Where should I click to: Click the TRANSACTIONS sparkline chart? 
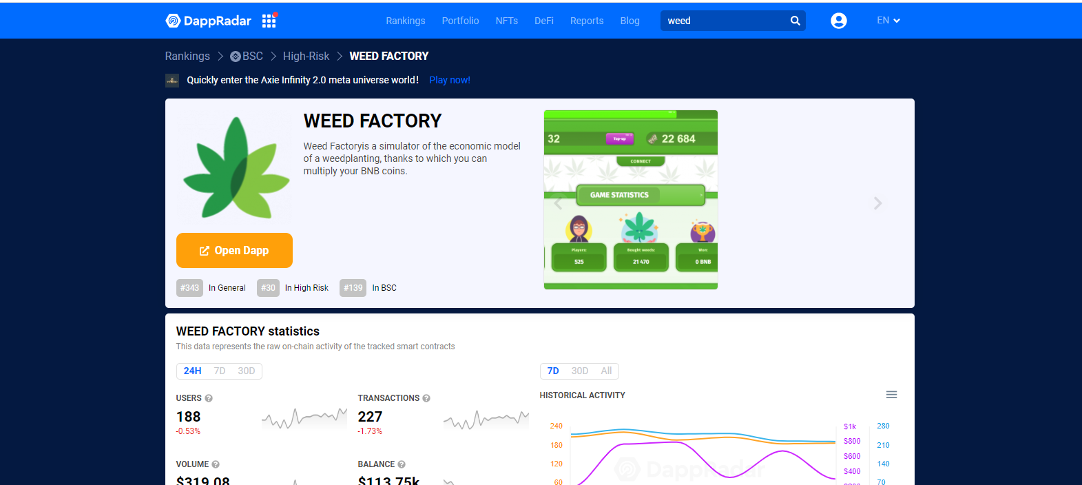click(x=486, y=418)
